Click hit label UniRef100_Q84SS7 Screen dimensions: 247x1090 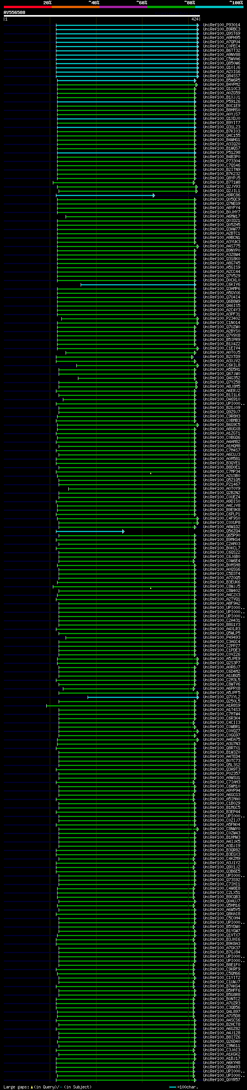pos(222,76)
